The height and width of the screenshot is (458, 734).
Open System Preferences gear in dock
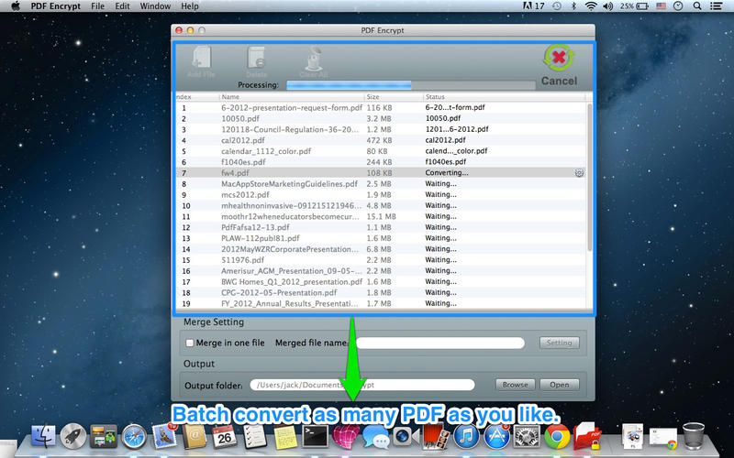(x=527, y=437)
